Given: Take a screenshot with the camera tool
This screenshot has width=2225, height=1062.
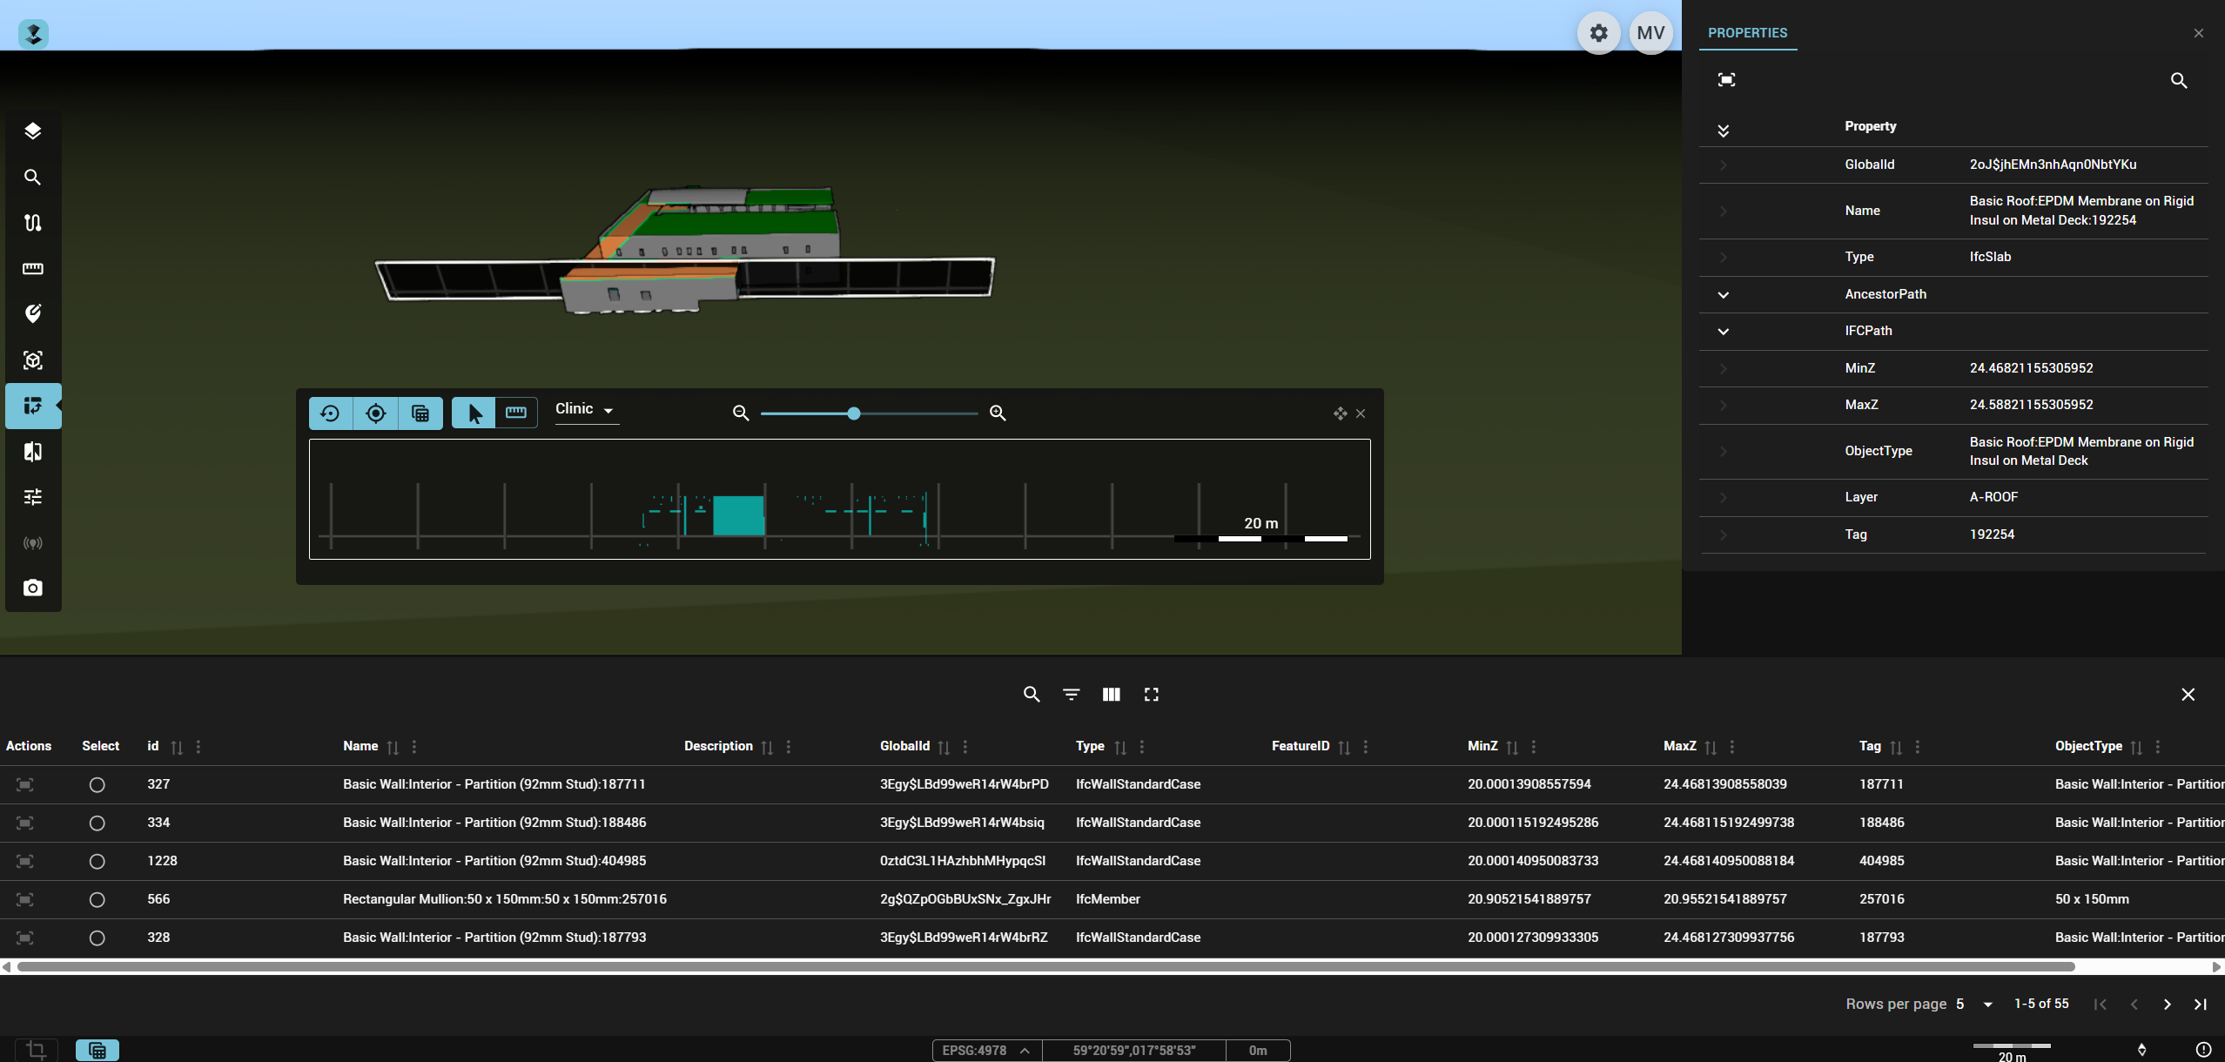Looking at the screenshot, I should coord(33,588).
